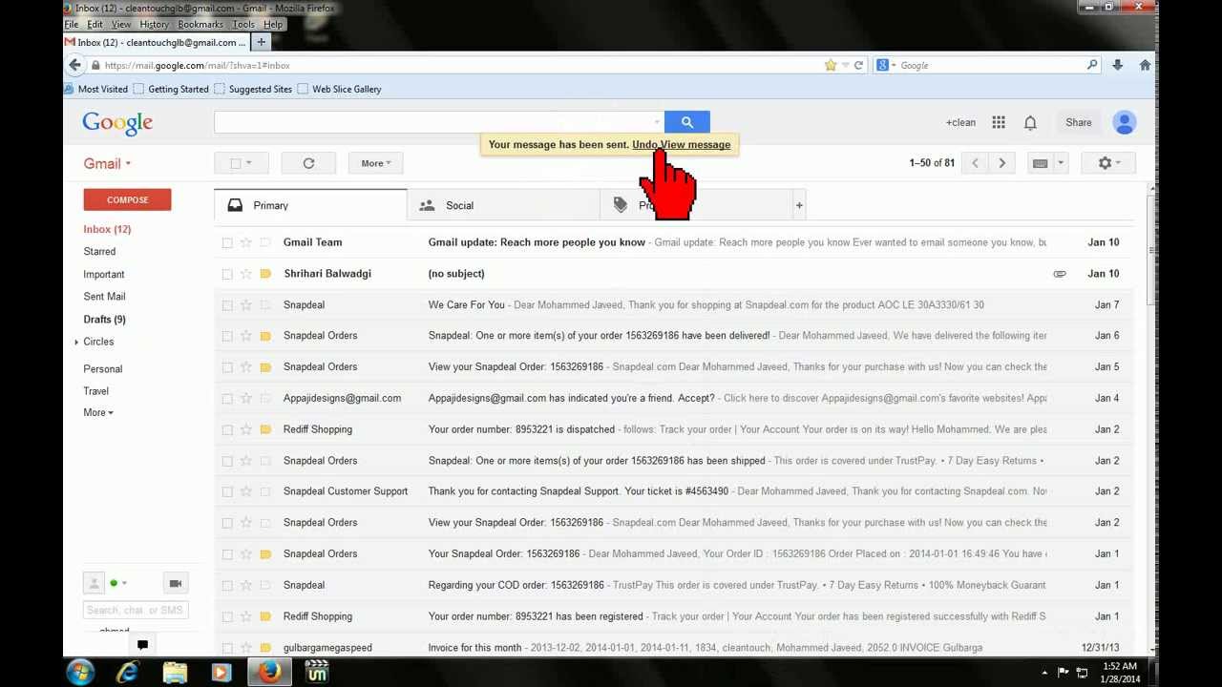Open the Google apps grid
Viewport: 1222px width, 687px height.
(x=999, y=122)
